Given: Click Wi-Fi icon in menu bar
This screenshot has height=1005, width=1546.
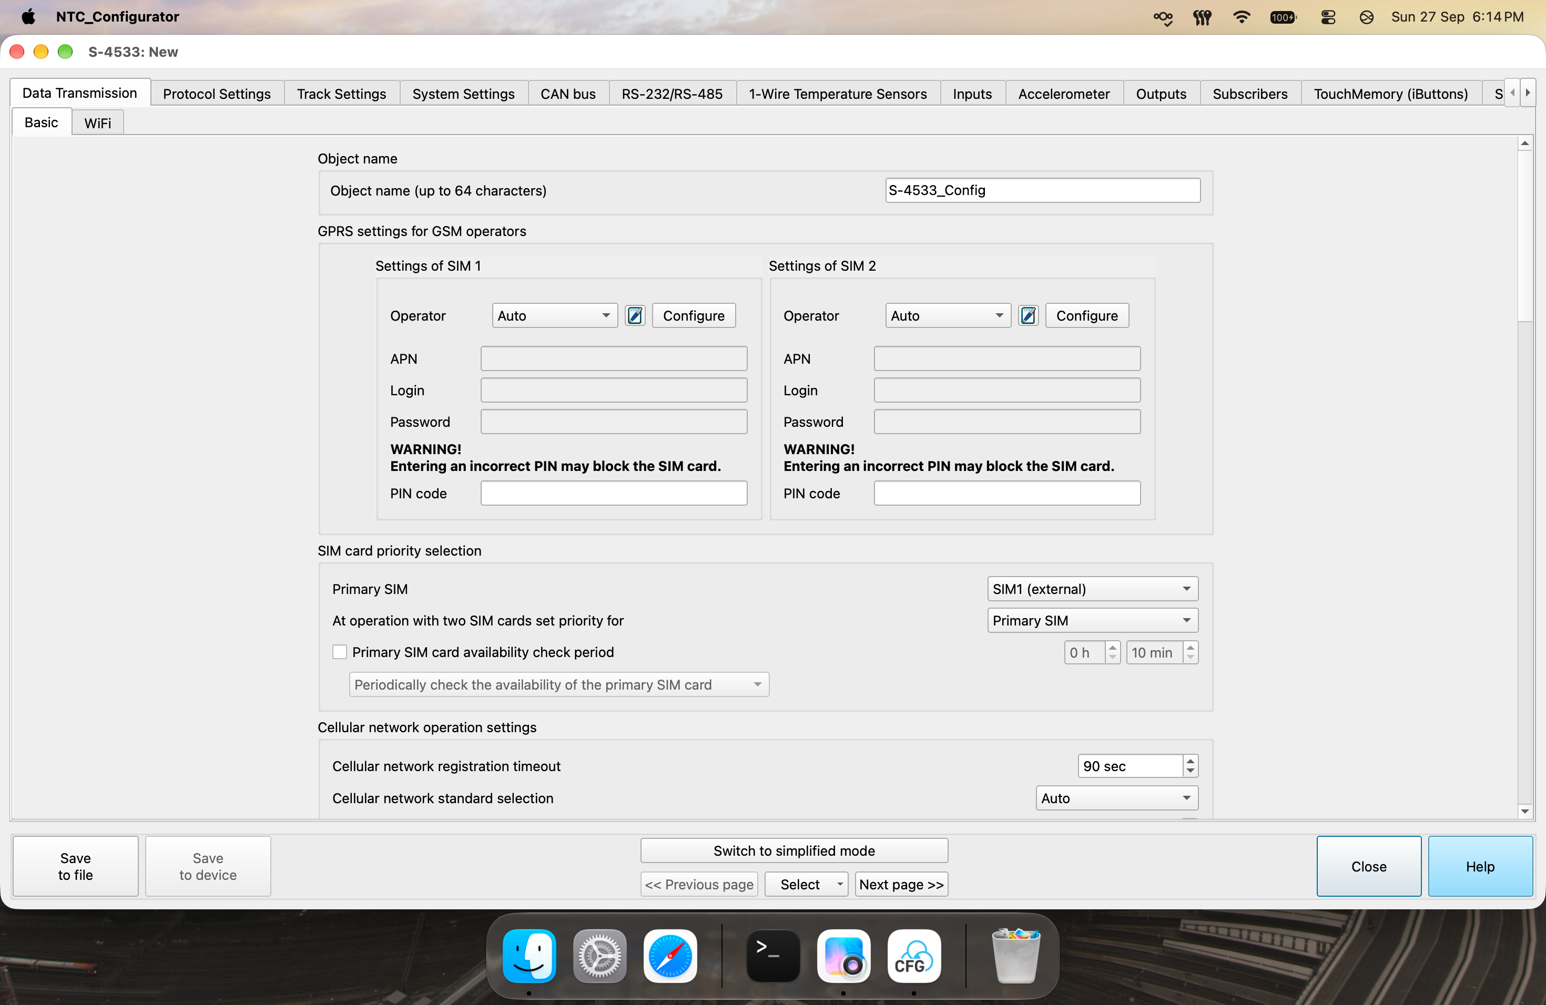Looking at the screenshot, I should [1242, 17].
